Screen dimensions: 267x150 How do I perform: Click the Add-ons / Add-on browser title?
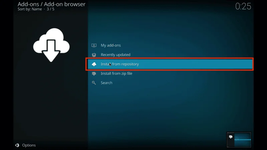click(51, 4)
